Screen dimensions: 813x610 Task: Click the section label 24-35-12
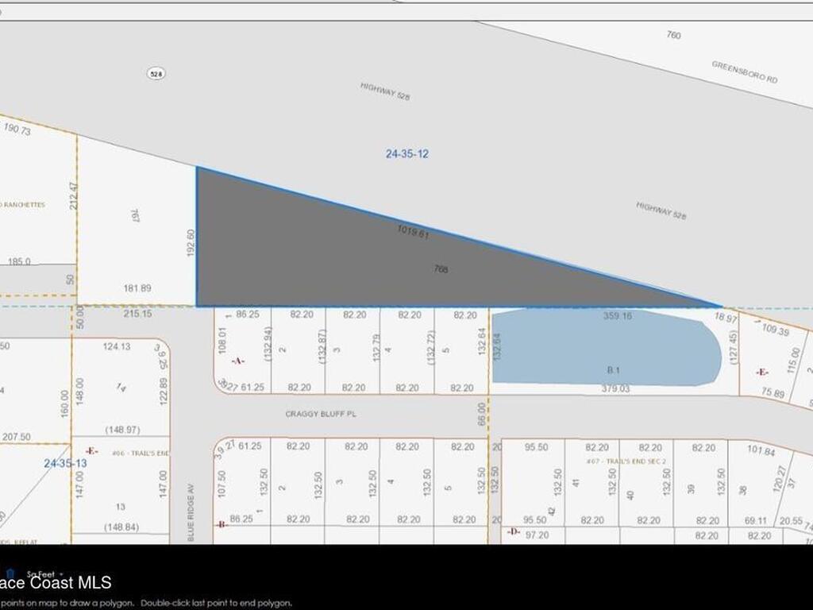tap(406, 153)
